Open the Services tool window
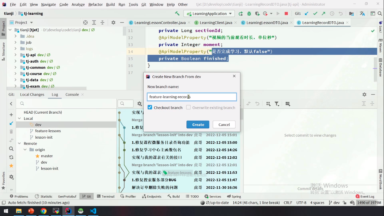 click(213, 196)
